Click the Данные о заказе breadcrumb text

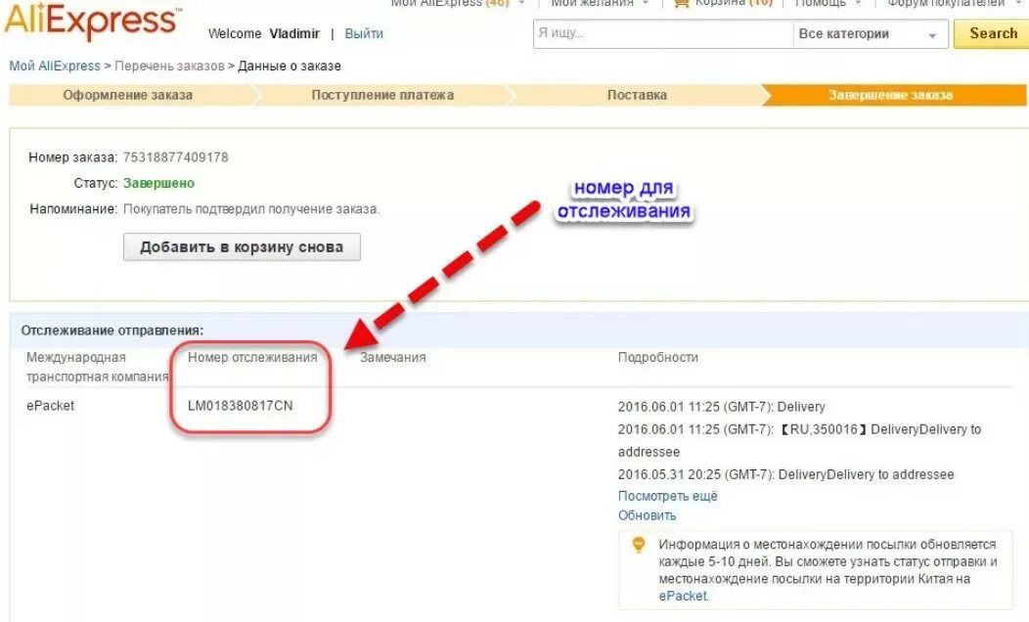290,66
